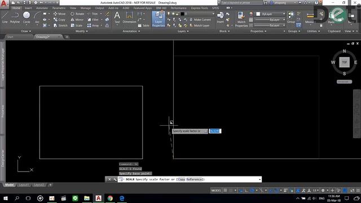The image size is (361, 203).
Task: Close the command line with X
Action: coord(109,179)
